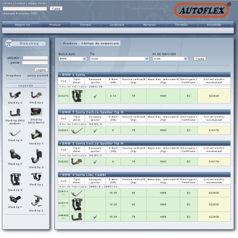This screenshot has width=238, height=238.
Task: Click product code 020203
Action: point(63,162)
